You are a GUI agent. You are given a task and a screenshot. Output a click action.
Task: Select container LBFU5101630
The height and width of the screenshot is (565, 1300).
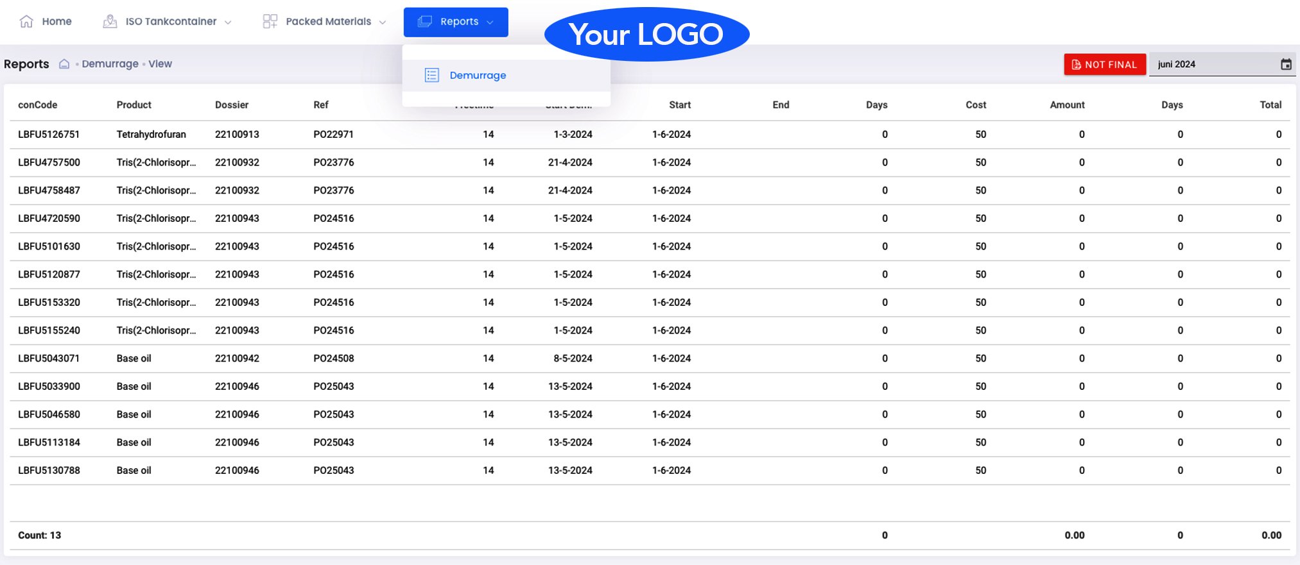coord(49,246)
